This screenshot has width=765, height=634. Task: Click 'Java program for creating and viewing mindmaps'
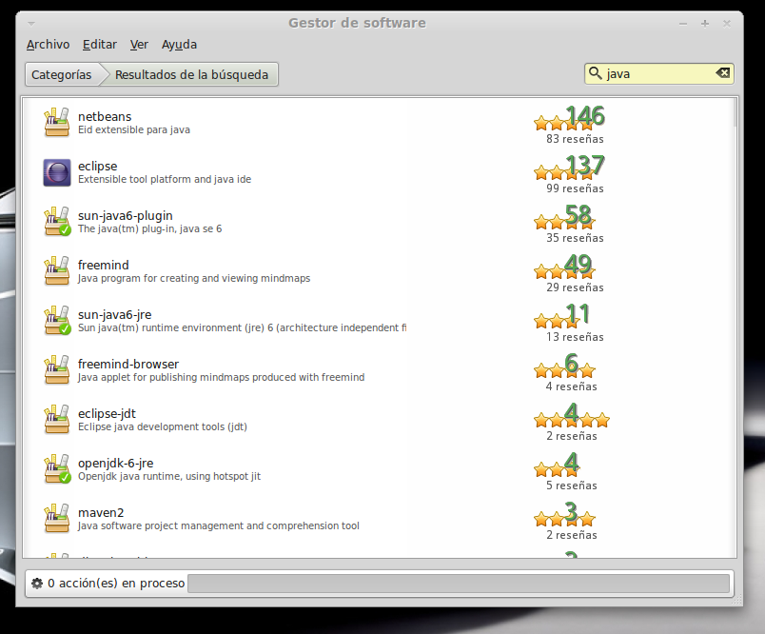point(194,278)
